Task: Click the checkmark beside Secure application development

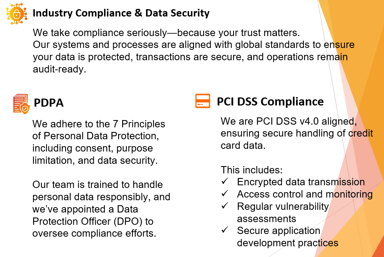Action: tap(225, 230)
